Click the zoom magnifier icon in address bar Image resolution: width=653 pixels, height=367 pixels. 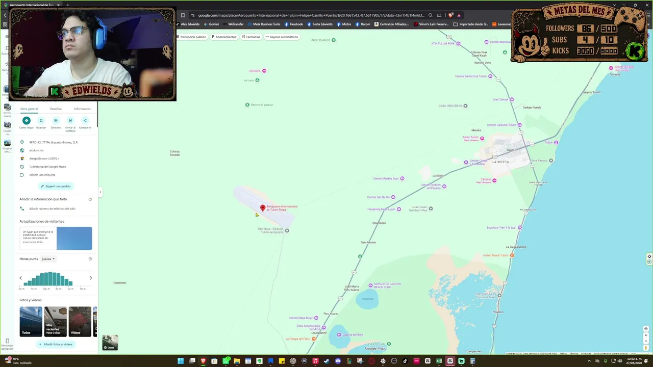431,15
